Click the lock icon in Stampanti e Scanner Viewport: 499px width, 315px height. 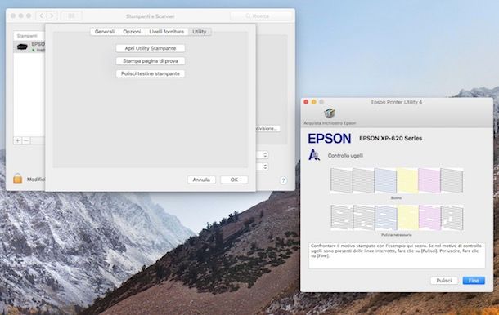point(18,179)
